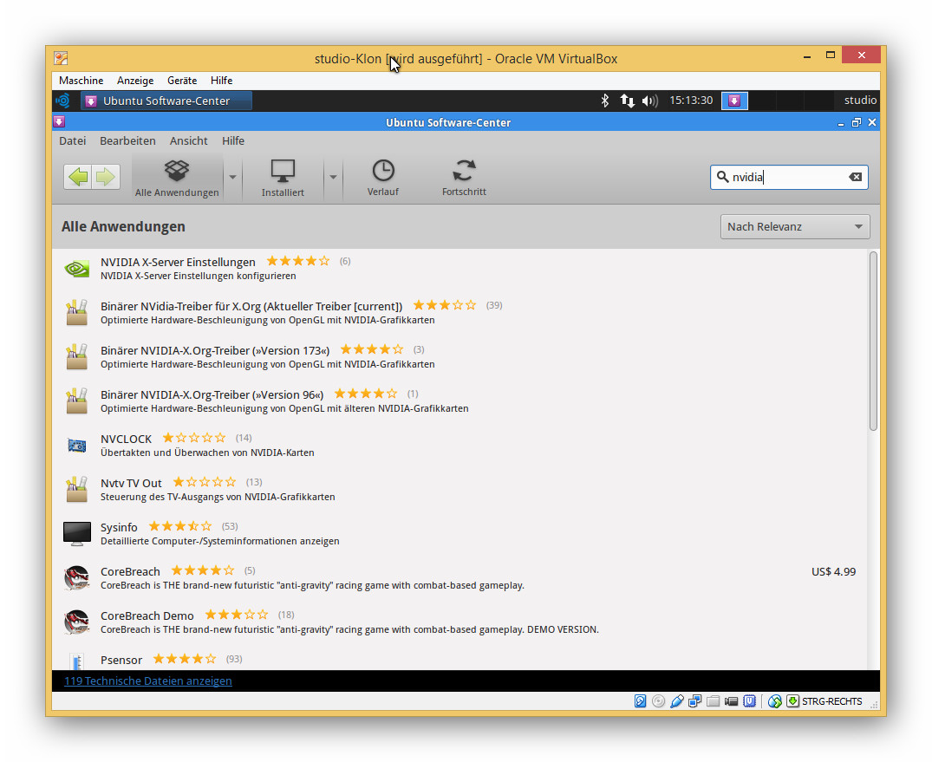The image size is (932, 762).
Task: Click the CoreBreach game icon
Action: pyautogui.click(x=76, y=577)
